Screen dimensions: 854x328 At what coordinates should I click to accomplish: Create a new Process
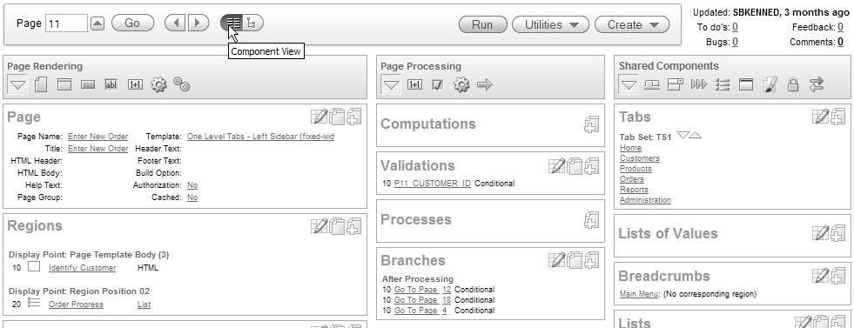591,220
